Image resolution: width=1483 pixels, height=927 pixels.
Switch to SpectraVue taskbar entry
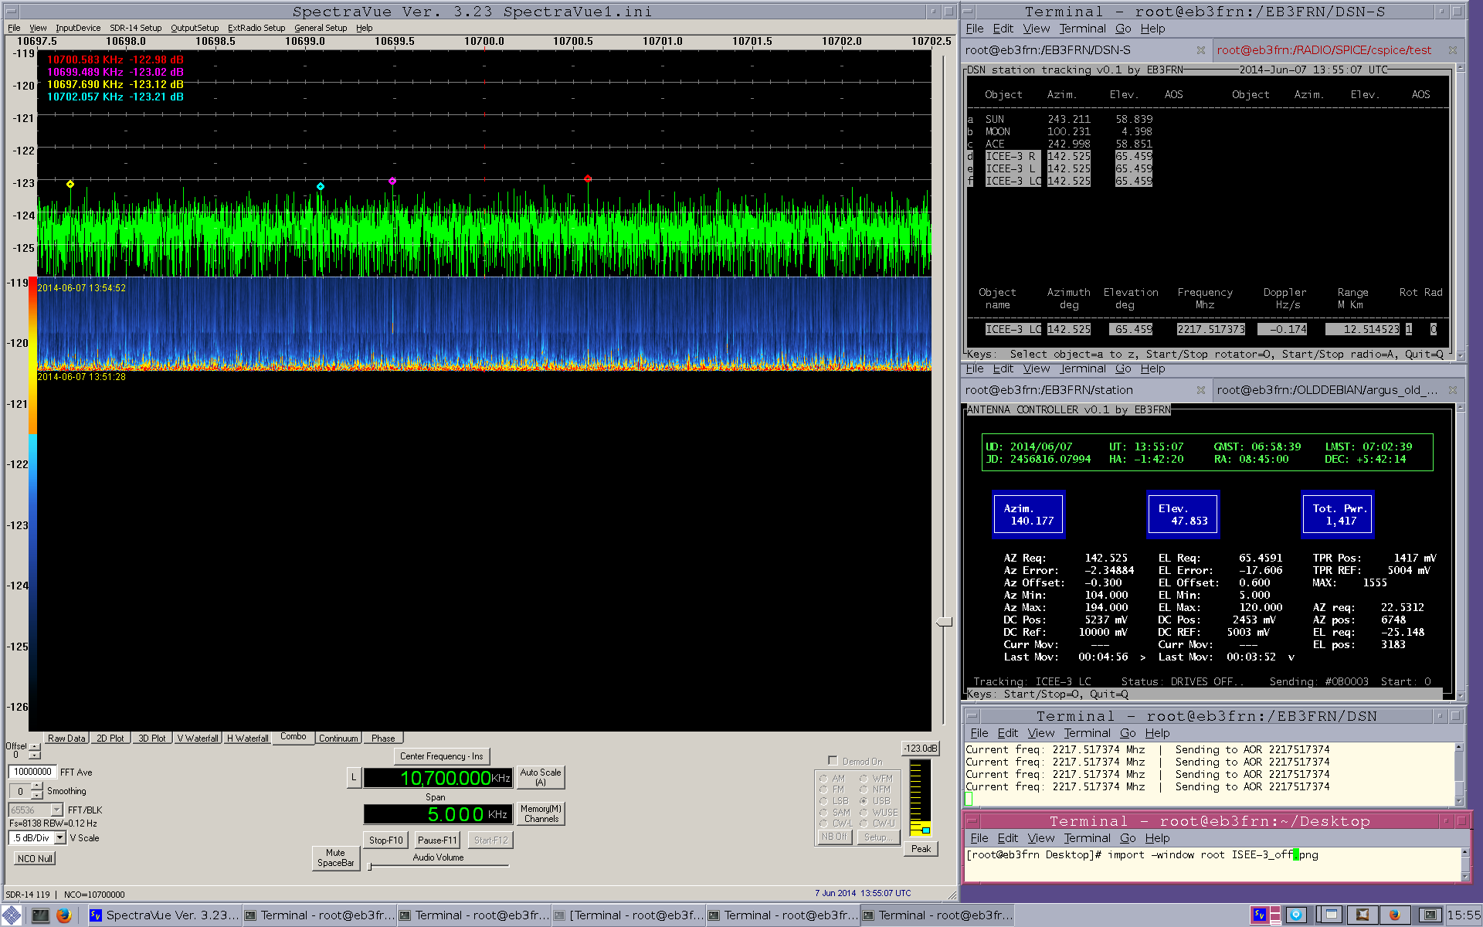165,915
